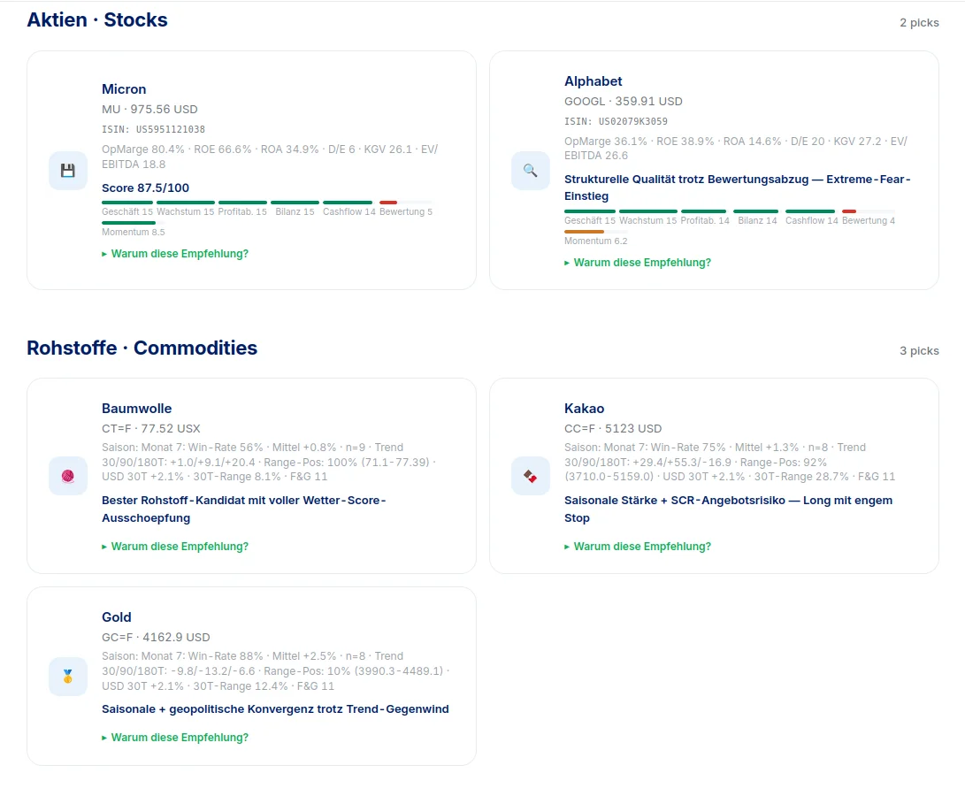
Task: Click Baumwolle's 'Win-Rate 56%' season stats
Action: click(x=269, y=462)
